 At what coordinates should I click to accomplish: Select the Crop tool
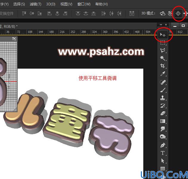pos(163,66)
